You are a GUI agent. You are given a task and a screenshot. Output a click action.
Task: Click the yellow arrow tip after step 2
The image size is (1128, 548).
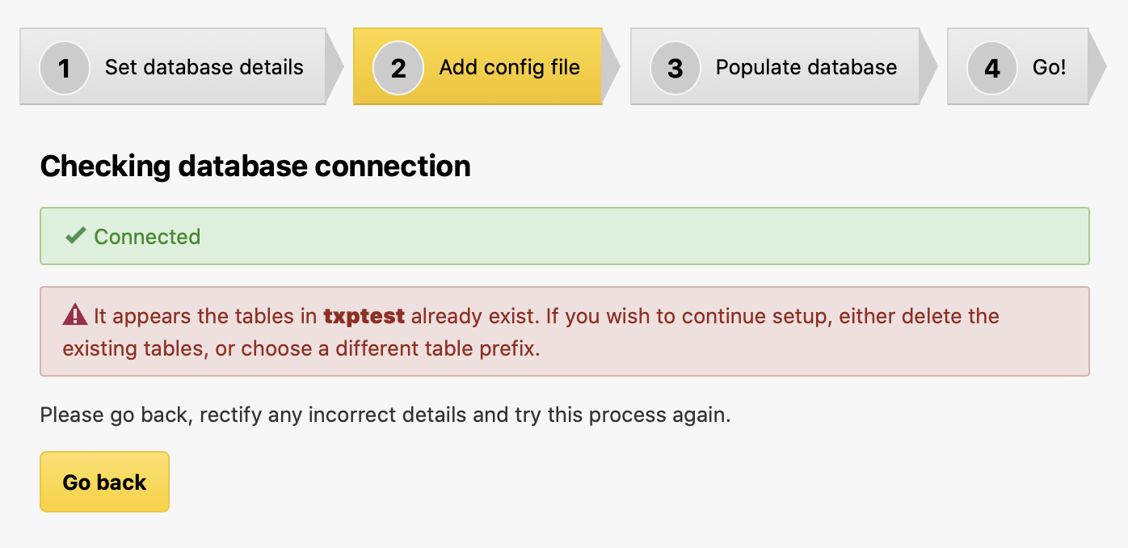(x=611, y=67)
